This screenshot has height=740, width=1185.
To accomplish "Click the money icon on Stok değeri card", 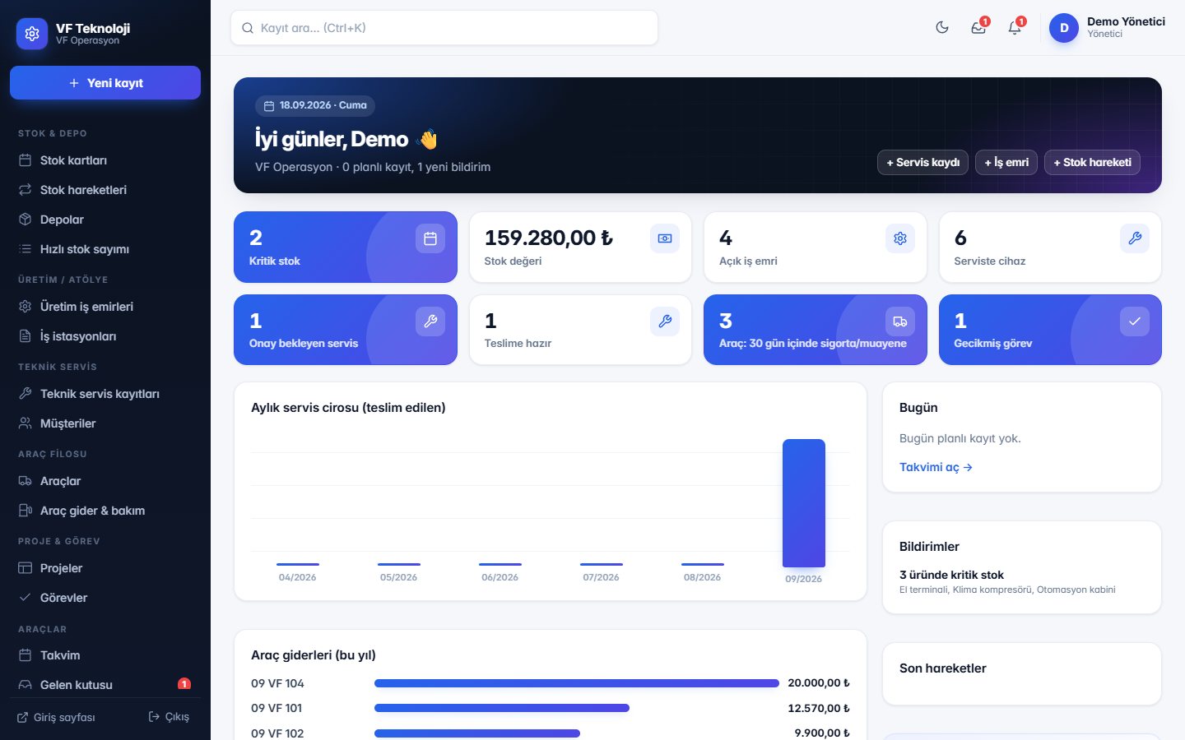I will 665,238.
